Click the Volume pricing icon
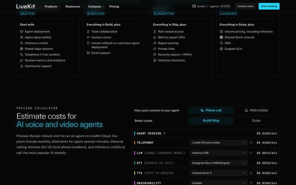 [x=221, y=32]
